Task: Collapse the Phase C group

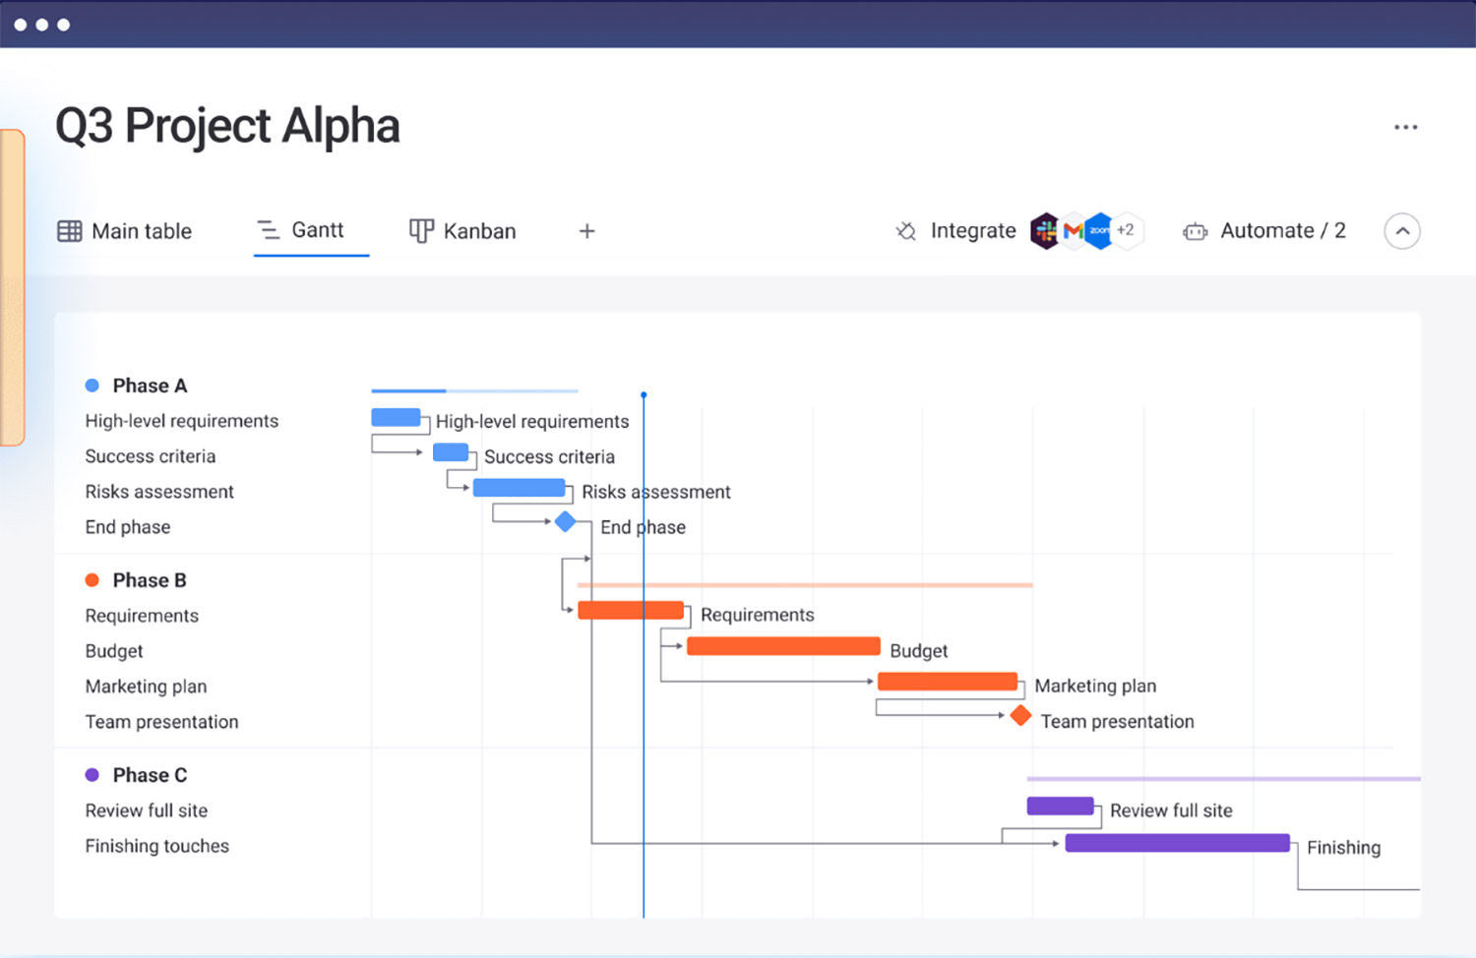Action: tap(93, 774)
